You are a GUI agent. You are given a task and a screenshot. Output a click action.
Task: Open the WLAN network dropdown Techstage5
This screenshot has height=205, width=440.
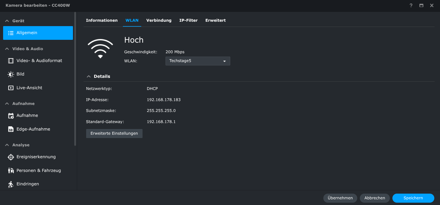(x=198, y=61)
